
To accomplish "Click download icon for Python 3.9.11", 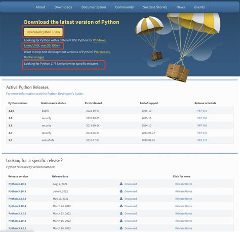I will pos(121,228).
